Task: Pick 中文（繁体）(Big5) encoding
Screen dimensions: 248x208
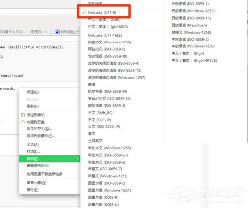Action: pyautogui.click(x=187, y=53)
